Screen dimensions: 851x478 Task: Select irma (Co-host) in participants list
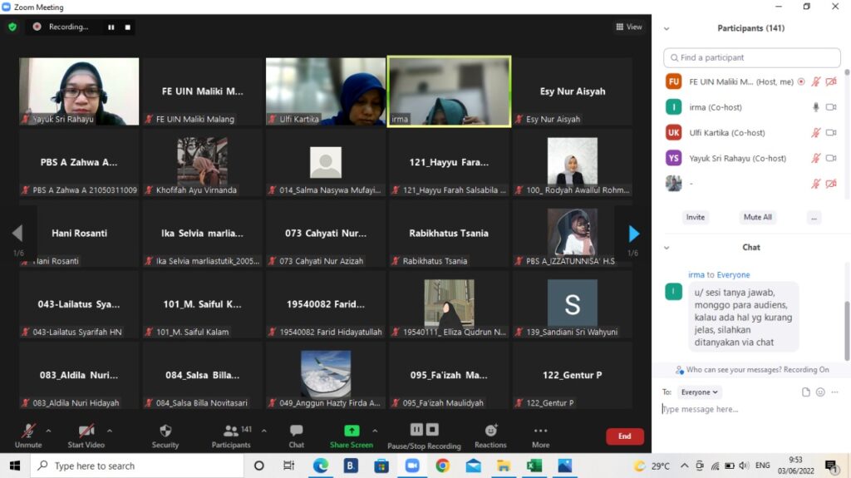point(715,107)
